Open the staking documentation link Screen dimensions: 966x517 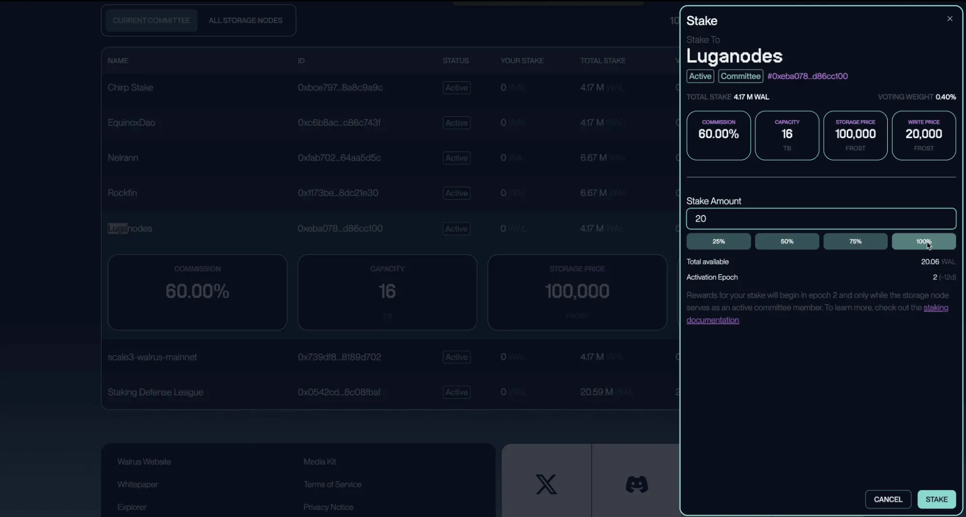coord(936,308)
